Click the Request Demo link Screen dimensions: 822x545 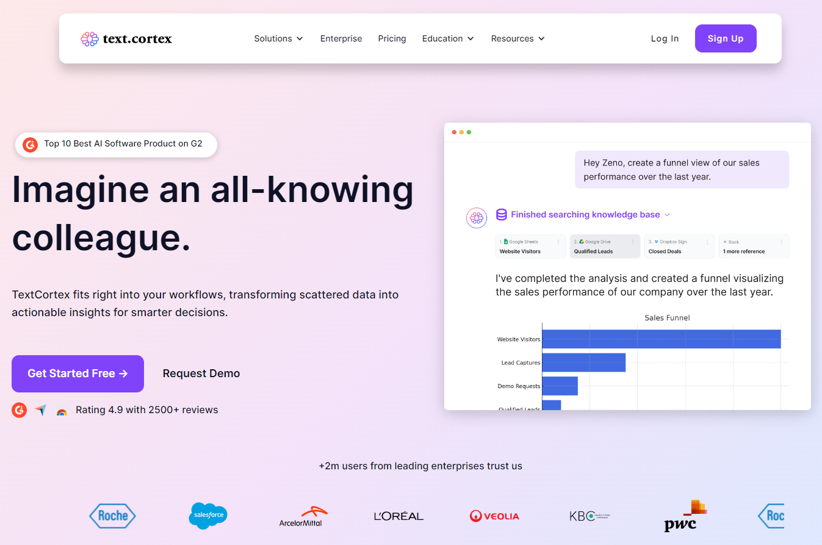coord(201,374)
